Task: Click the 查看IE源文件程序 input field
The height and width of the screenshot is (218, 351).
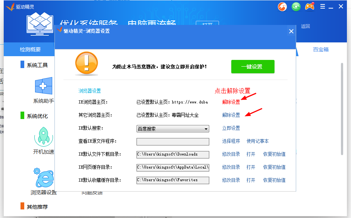Action: pyautogui.click(x=173, y=142)
